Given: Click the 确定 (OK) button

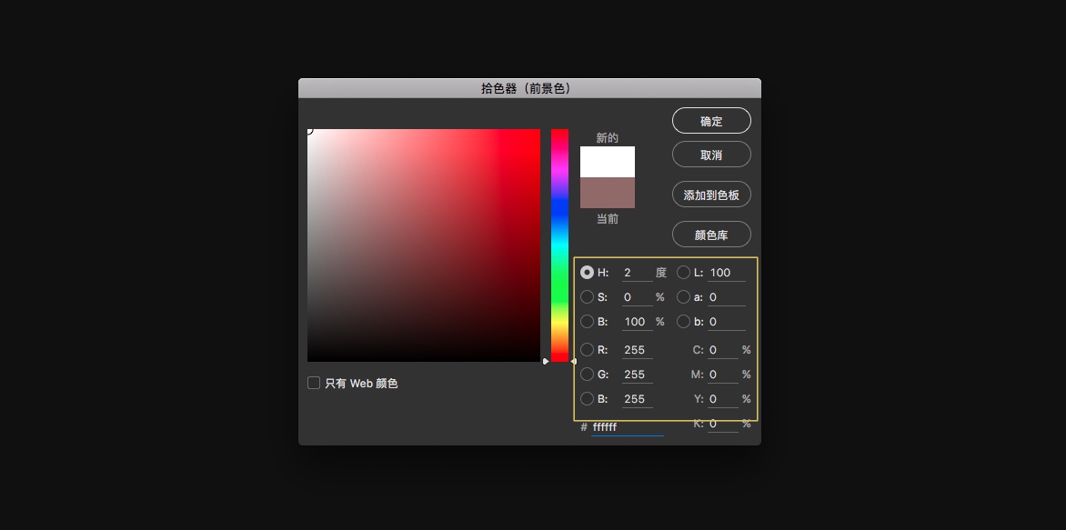Looking at the screenshot, I should click(x=711, y=121).
